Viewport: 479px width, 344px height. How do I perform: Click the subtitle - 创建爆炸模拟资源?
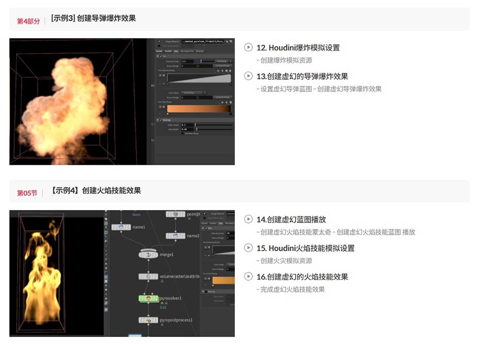point(284,60)
